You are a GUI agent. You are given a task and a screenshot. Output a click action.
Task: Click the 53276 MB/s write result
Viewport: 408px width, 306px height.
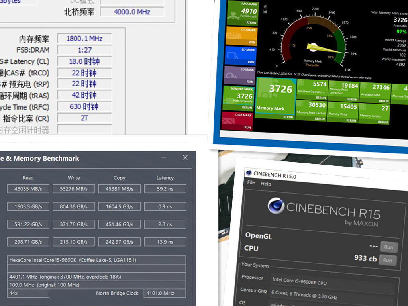(x=74, y=189)
